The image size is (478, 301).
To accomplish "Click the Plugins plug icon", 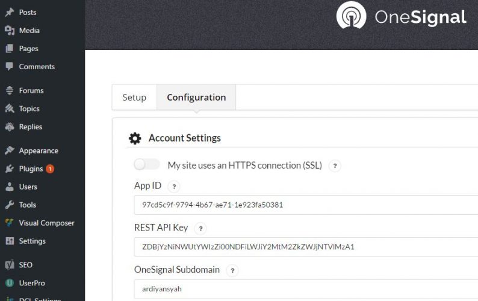I will 10,169.
